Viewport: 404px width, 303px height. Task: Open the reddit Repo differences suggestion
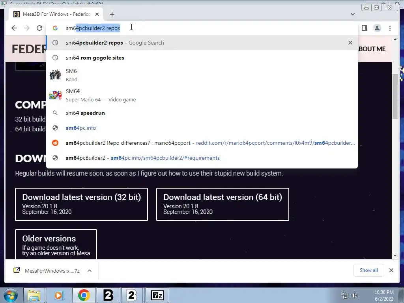[x=202, y=143]
